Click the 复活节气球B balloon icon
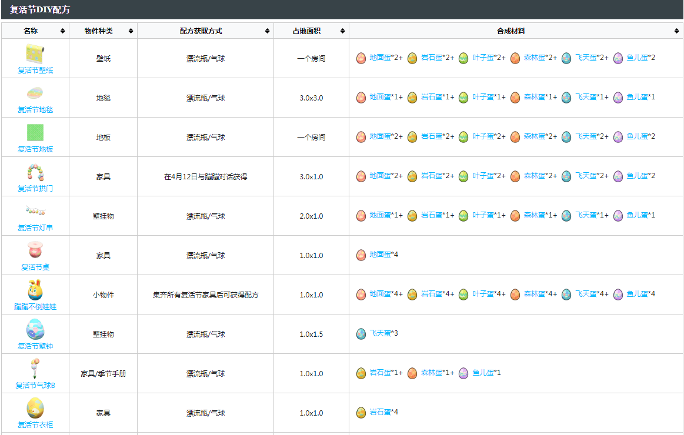 point(35,369)
